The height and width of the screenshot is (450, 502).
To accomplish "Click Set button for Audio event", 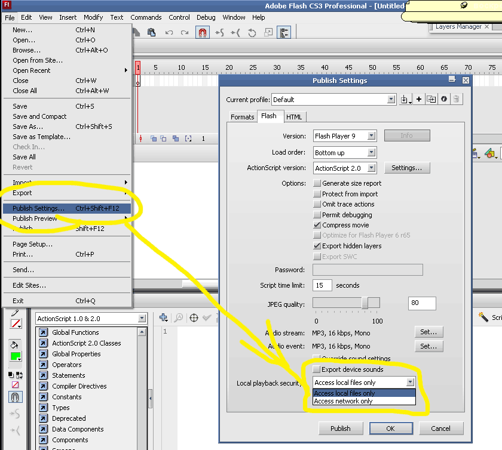I will pyautogui.click(x=428, y=346).
